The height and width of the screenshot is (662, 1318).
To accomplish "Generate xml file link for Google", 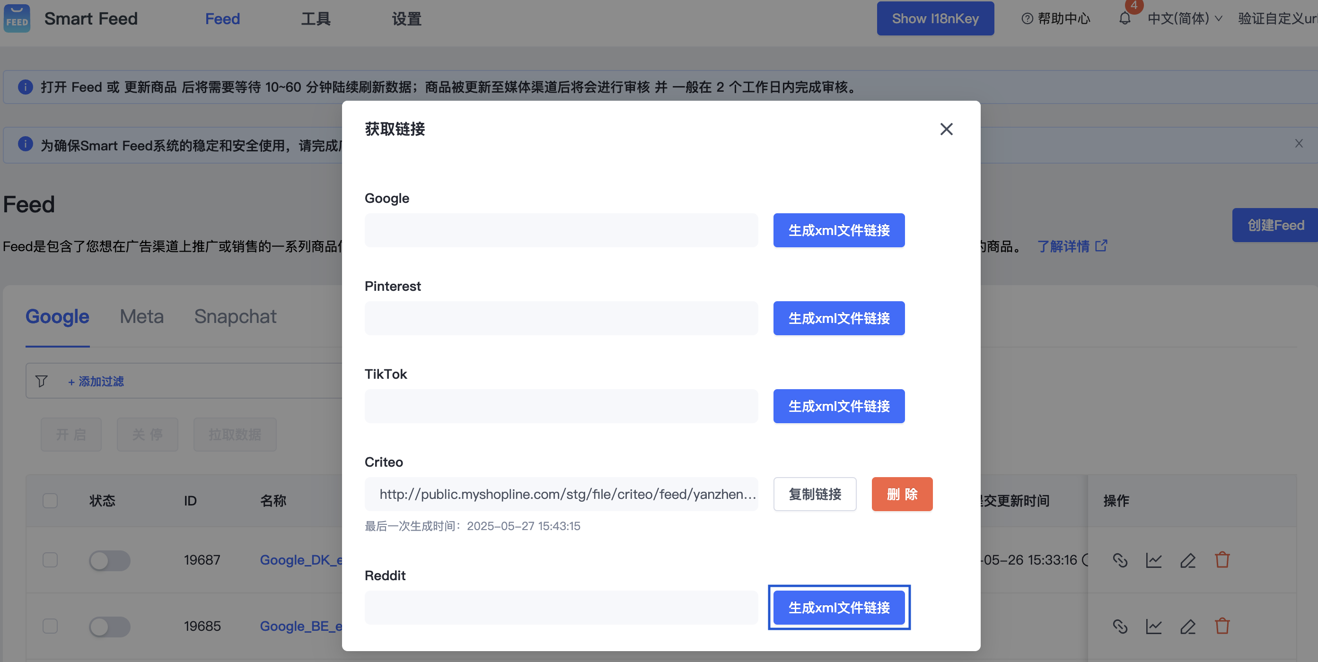I will [x=839, y=230].
